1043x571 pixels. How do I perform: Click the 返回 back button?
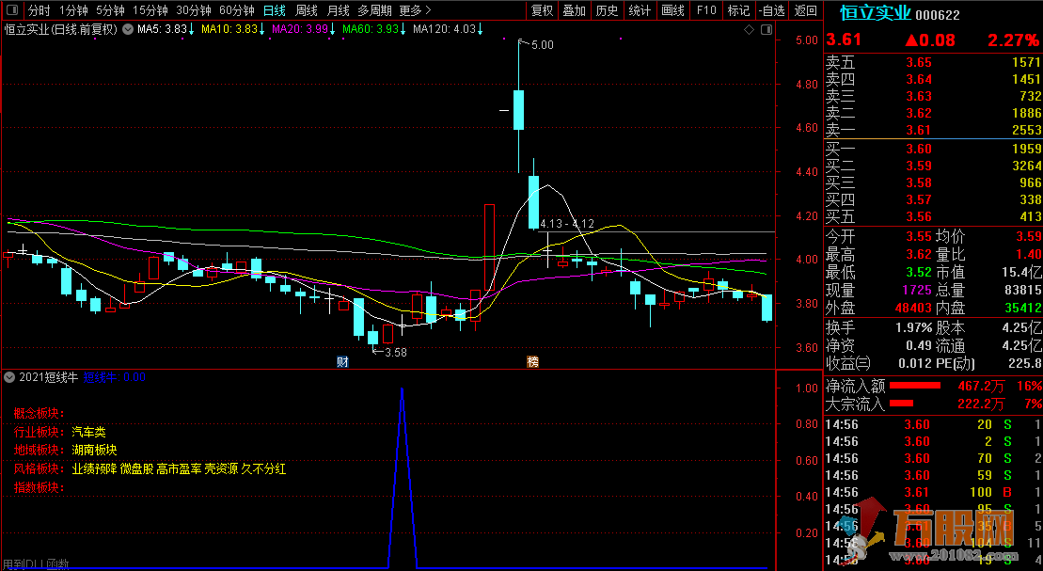point(806,11)
